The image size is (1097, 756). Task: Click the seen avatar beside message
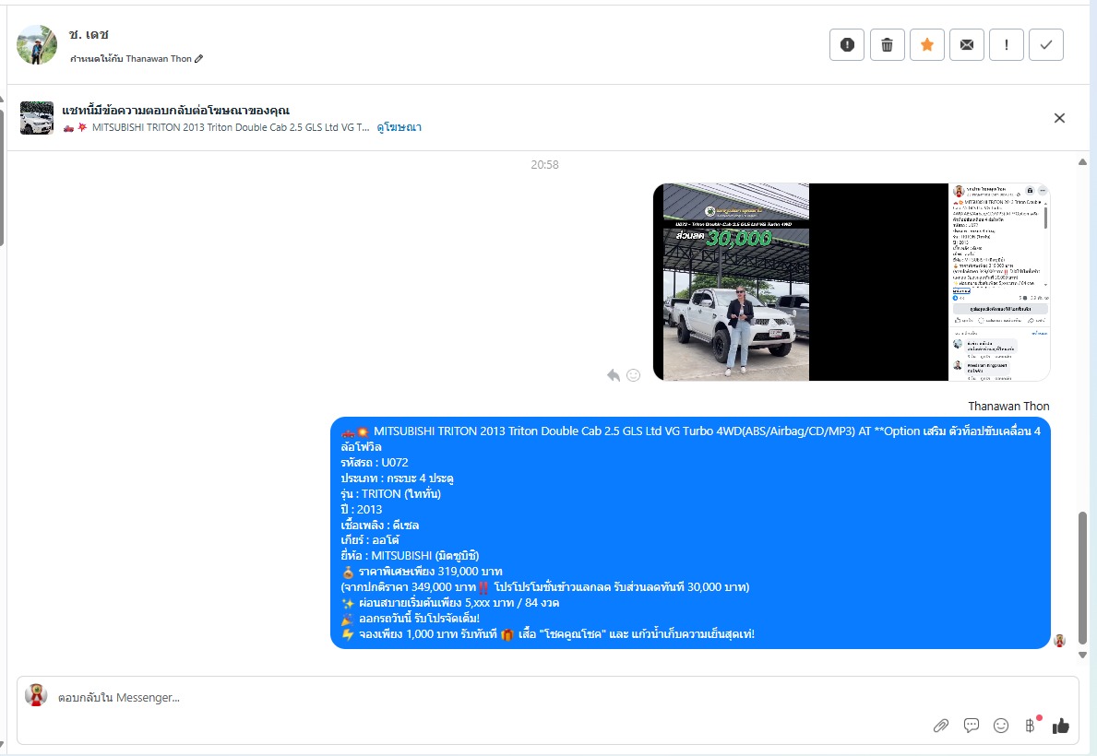1060,641
